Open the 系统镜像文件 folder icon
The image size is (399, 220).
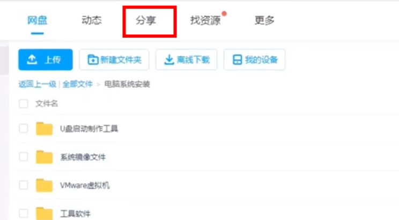click(x=44, y=157)
